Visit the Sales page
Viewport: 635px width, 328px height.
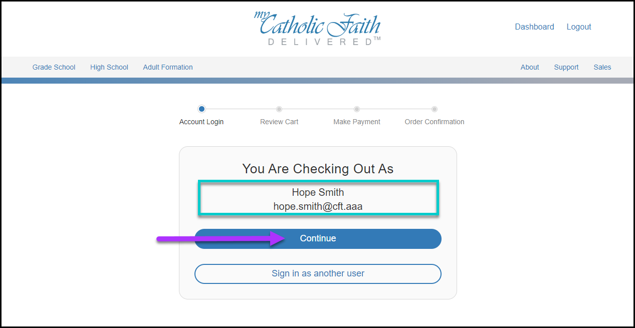tap(602, 67)
